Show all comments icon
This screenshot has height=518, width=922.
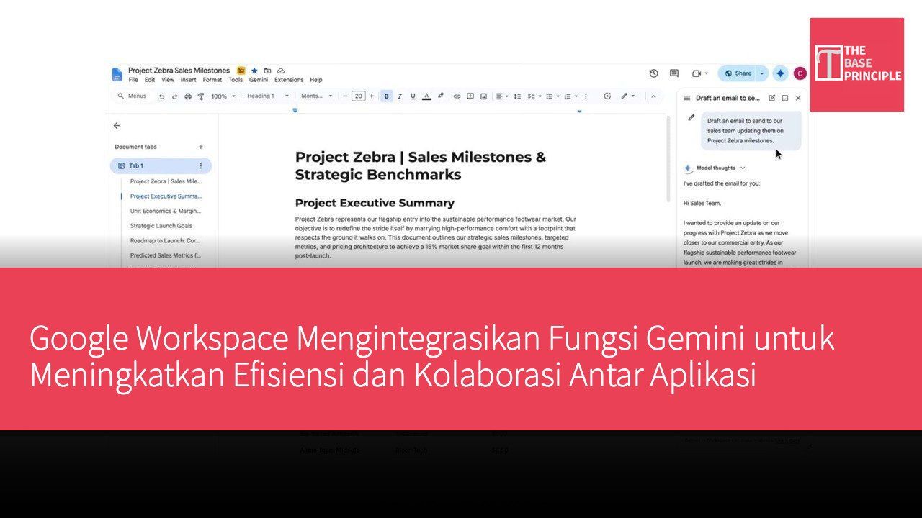pyautogui.click(x=674, y=73)
